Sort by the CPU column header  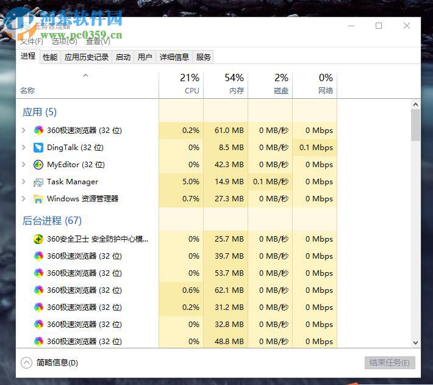[181, 85]
